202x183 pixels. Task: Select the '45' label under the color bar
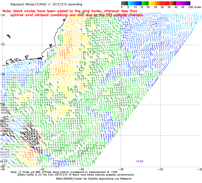[183, 7]
